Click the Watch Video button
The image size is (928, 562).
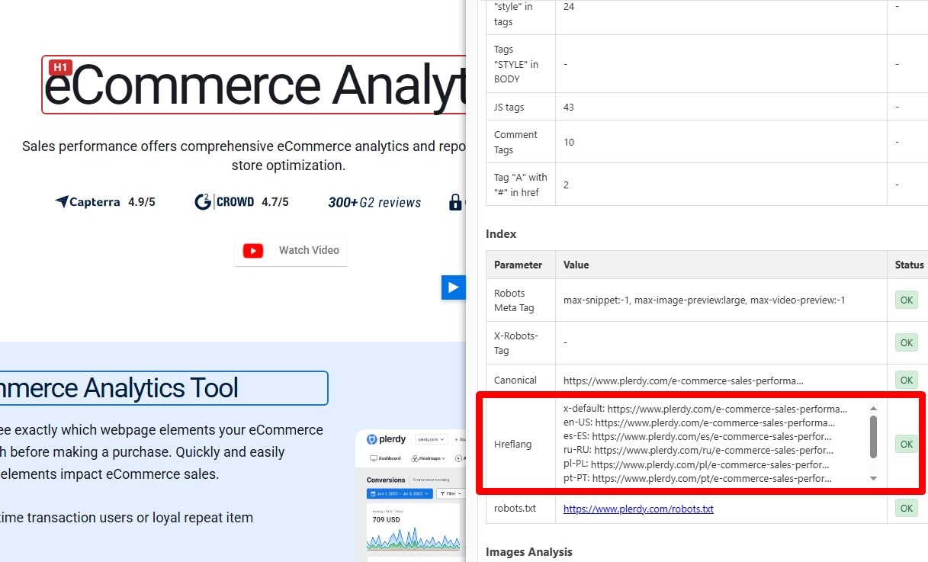[291, 250]
